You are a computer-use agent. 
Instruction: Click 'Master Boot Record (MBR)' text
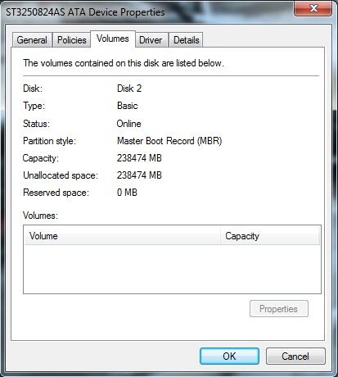coord(169,141)
